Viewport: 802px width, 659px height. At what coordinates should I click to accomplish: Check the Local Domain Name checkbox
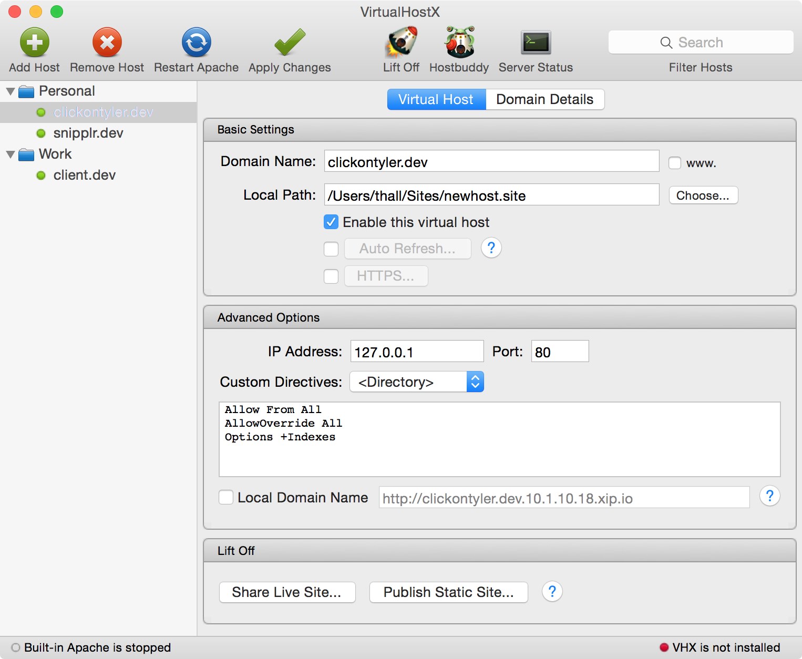click(225, 497)
